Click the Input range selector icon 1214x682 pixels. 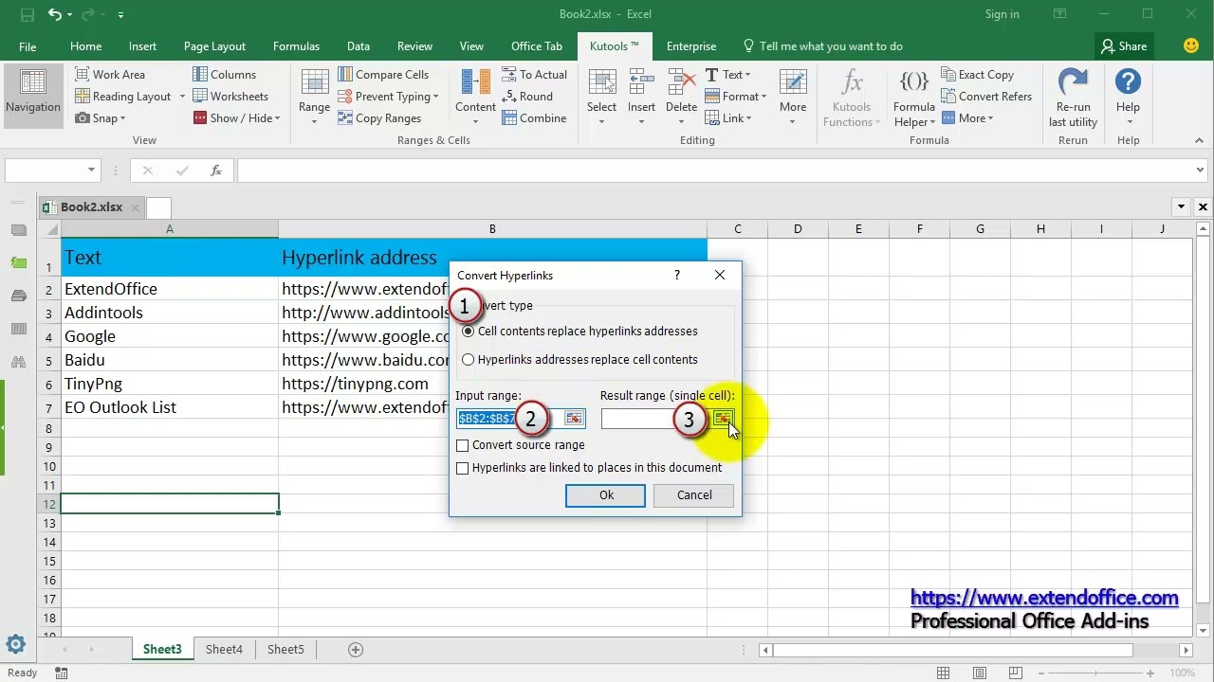point(575,418)
